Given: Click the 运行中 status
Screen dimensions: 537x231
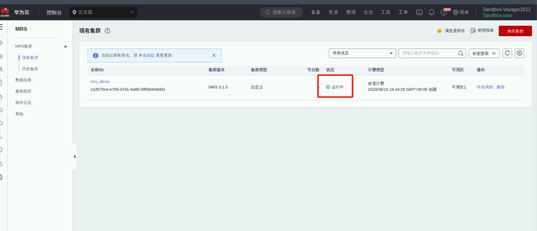Looking at the screenshot, I should [x=335, y=87].
